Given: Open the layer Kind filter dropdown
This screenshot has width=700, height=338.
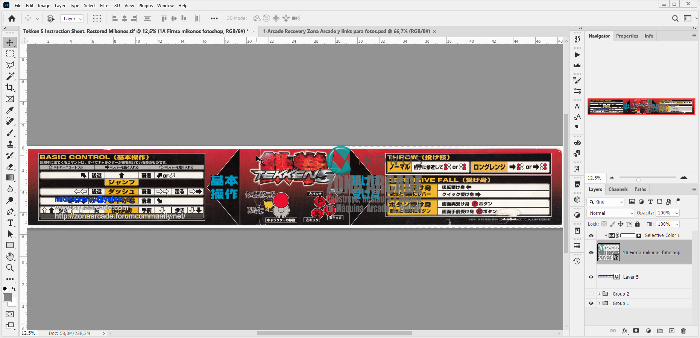Looking at the screenshot, I should 605,202.
